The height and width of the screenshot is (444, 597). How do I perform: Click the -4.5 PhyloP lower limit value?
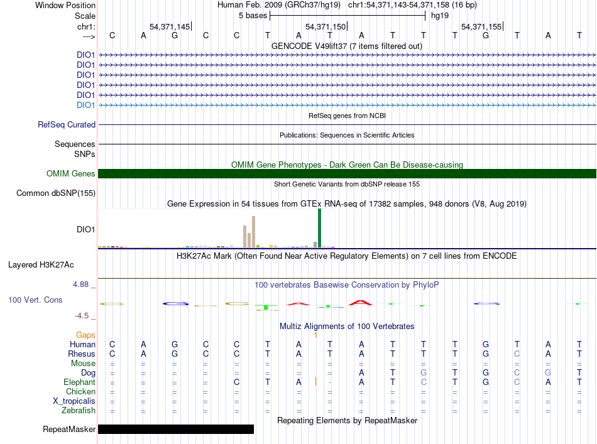pyautogui.click(x=82, y=316)
